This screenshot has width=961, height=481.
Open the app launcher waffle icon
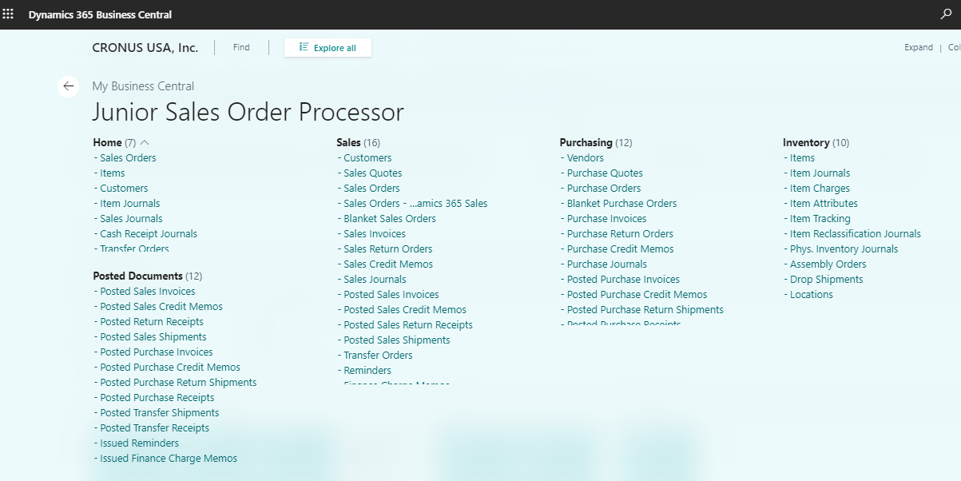coord(9,14)
